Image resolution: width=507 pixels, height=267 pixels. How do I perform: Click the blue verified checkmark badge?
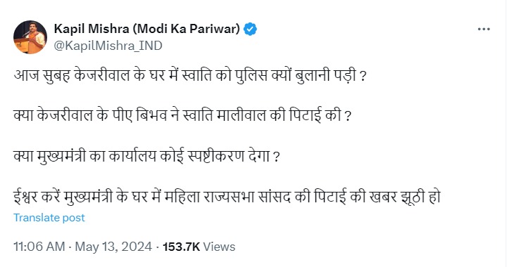(x=250, y=30)
